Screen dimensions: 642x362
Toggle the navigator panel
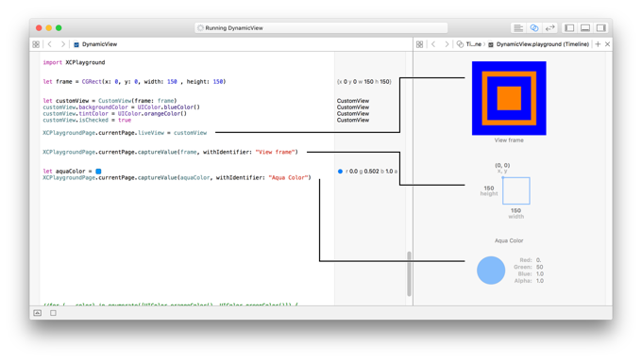(569, 28)
